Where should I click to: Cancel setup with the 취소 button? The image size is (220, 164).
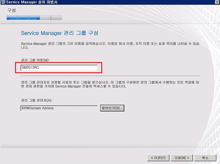pyautogui.click(x=205, y=158)
